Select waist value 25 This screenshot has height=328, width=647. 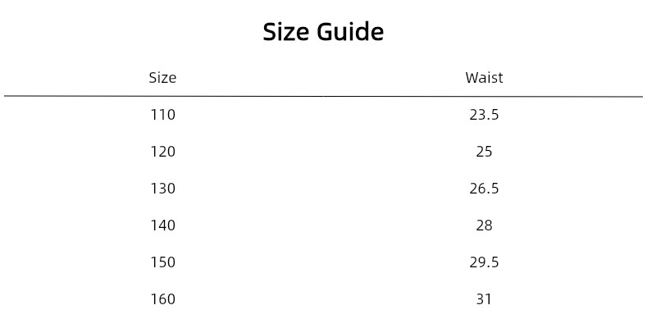[484, 152]
